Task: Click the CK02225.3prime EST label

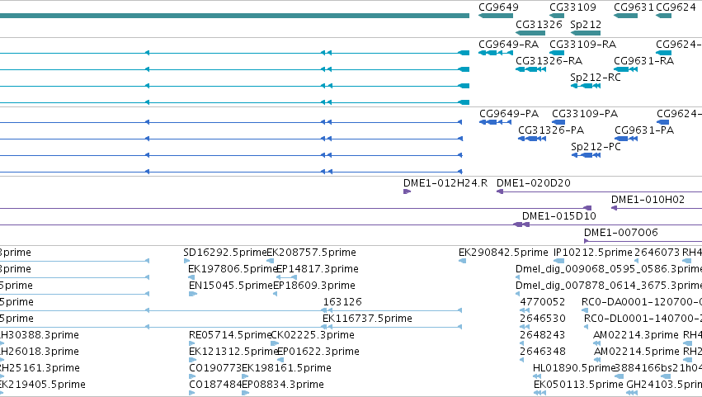Action: tap(313, 336)
